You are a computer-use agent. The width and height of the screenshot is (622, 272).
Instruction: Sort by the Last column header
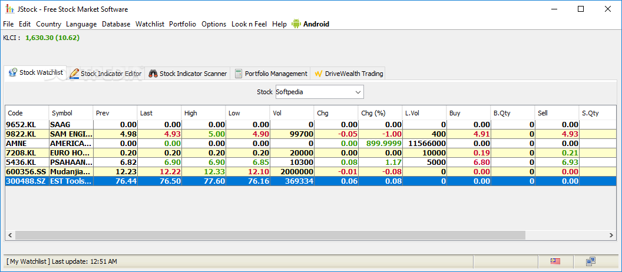tap(159, 113)
